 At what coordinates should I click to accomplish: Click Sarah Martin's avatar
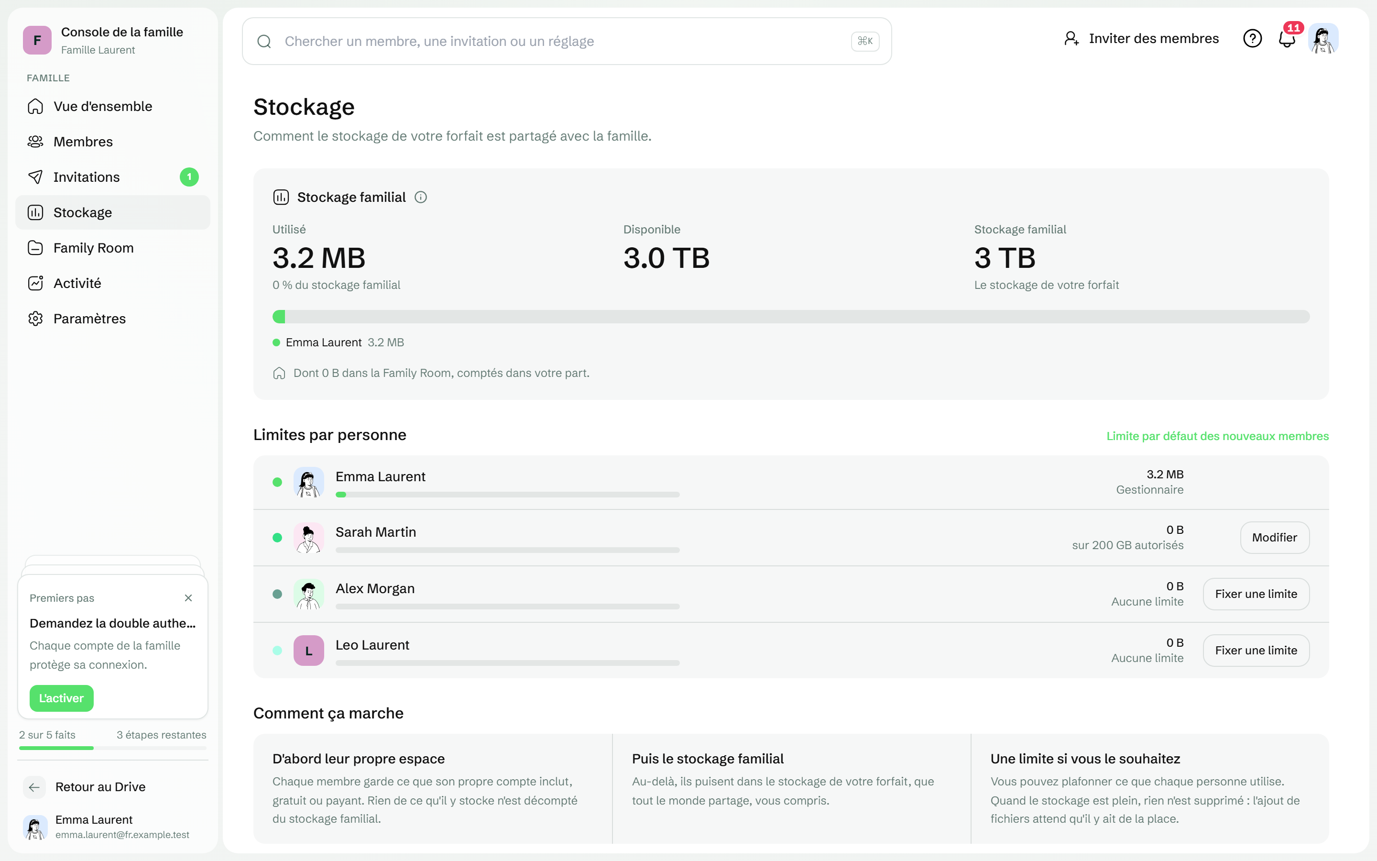click(308, 538)
